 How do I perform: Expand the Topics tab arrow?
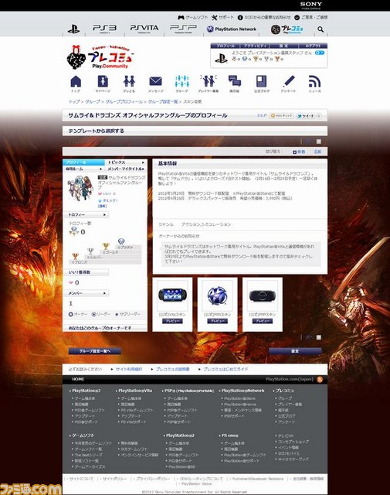click(143, 162)
